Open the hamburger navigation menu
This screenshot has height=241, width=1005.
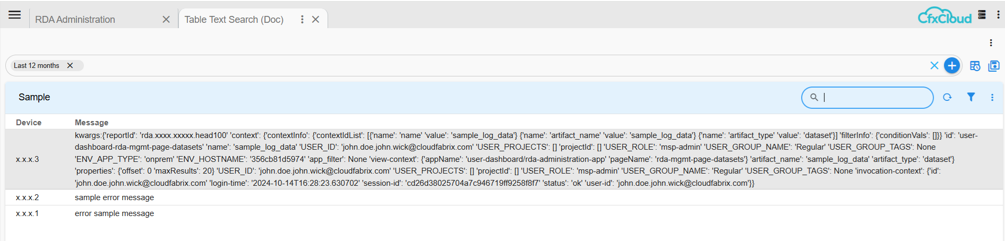[x=15, y=15]
